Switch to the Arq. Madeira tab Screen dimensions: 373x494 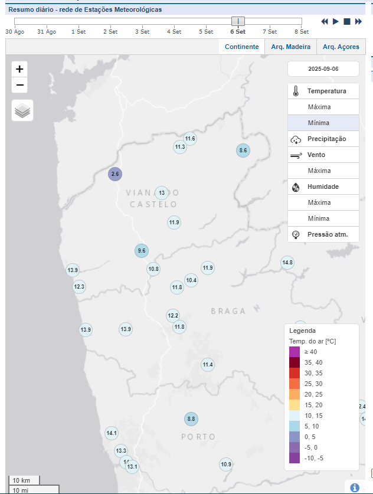pos(291,47)
